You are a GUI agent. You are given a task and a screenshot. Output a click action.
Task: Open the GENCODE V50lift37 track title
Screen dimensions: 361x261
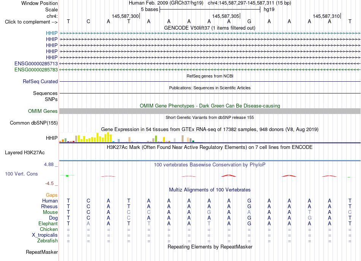[x=209, y=28]
